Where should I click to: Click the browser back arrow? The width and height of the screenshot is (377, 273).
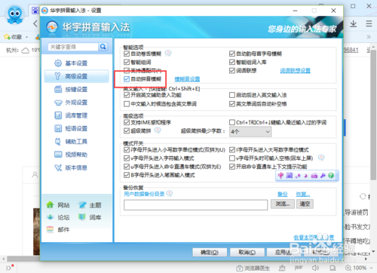tap(35, 24)
